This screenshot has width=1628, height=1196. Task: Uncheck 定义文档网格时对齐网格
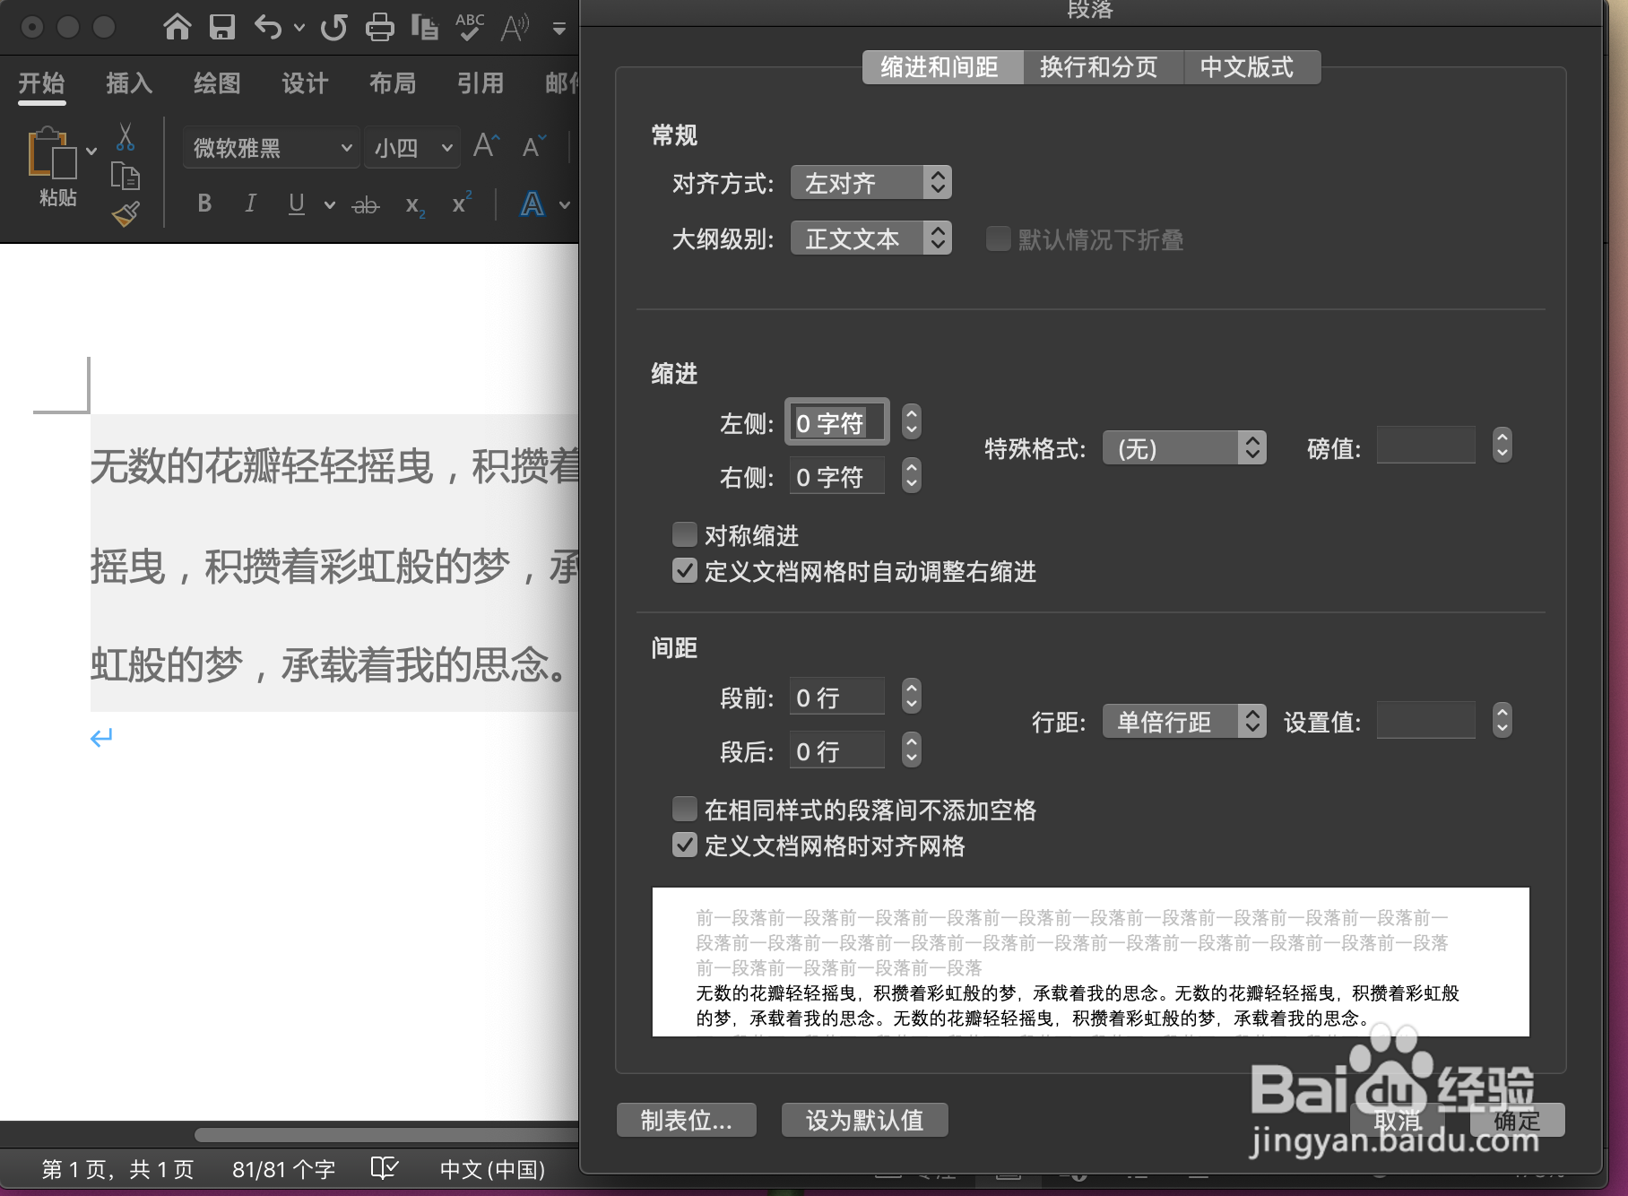[x=684, y=844]
